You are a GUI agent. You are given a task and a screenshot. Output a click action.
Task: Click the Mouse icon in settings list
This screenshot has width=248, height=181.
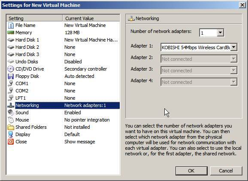click(11, 120)
